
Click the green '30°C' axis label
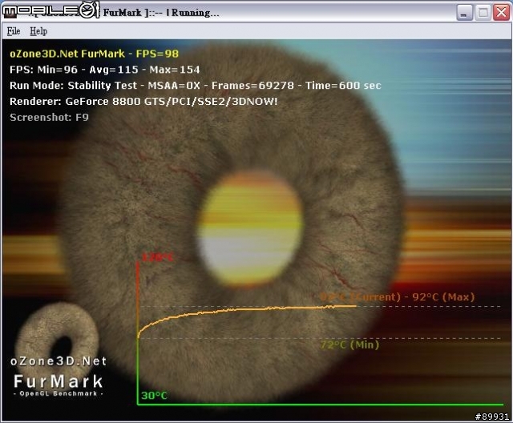pos(154,396)
